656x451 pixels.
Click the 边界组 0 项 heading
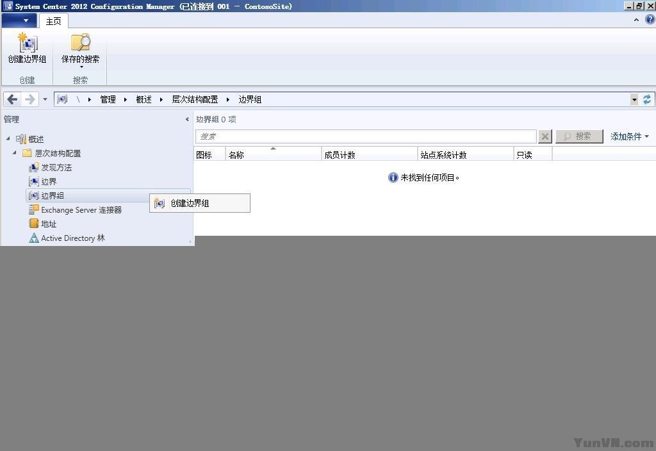coord(216,119)
